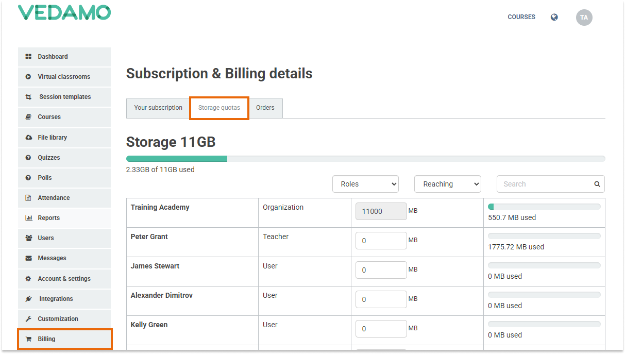Viewport: 625px width, 354px height.
Task: Open the Orders tab
Action: pyautogui.click(x=265, y=108)
